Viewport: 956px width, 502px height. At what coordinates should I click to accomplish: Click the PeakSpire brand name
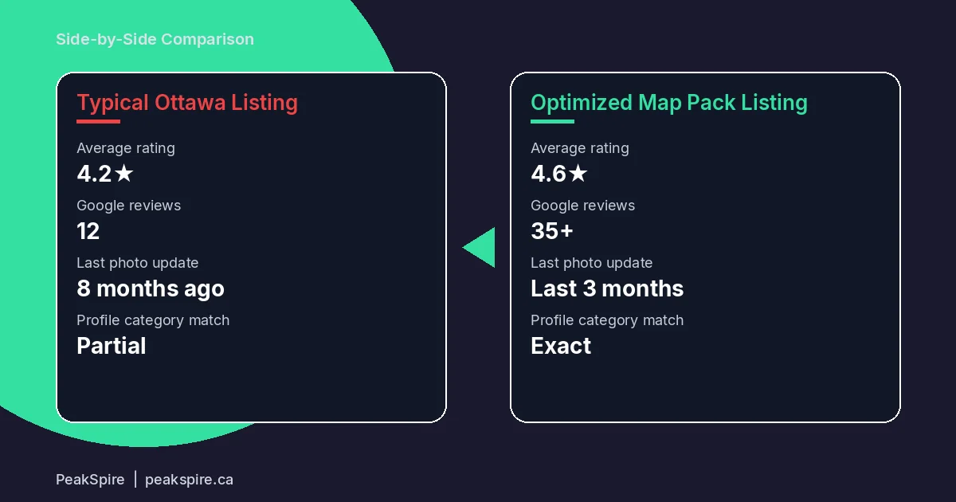click(90, 480)
